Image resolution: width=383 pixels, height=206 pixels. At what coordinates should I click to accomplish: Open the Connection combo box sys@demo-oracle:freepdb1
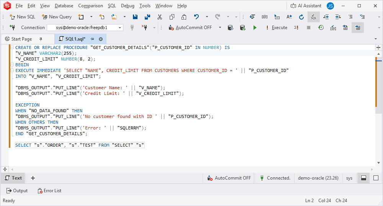coord(85,28)
